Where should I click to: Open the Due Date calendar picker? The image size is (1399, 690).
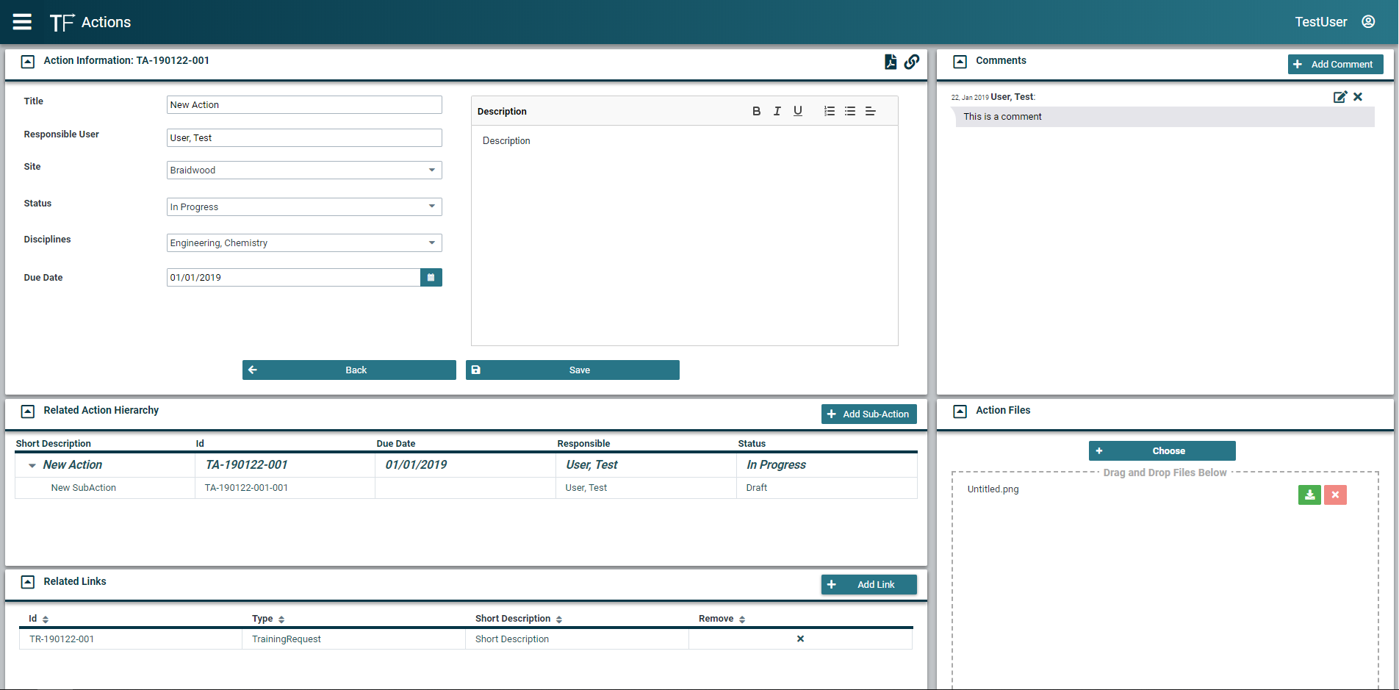click(x=431, y=278)
